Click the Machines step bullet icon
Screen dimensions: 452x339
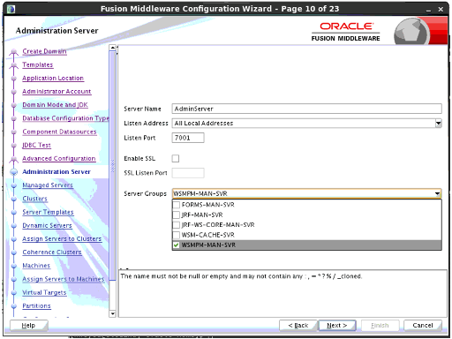click(13, 266)
